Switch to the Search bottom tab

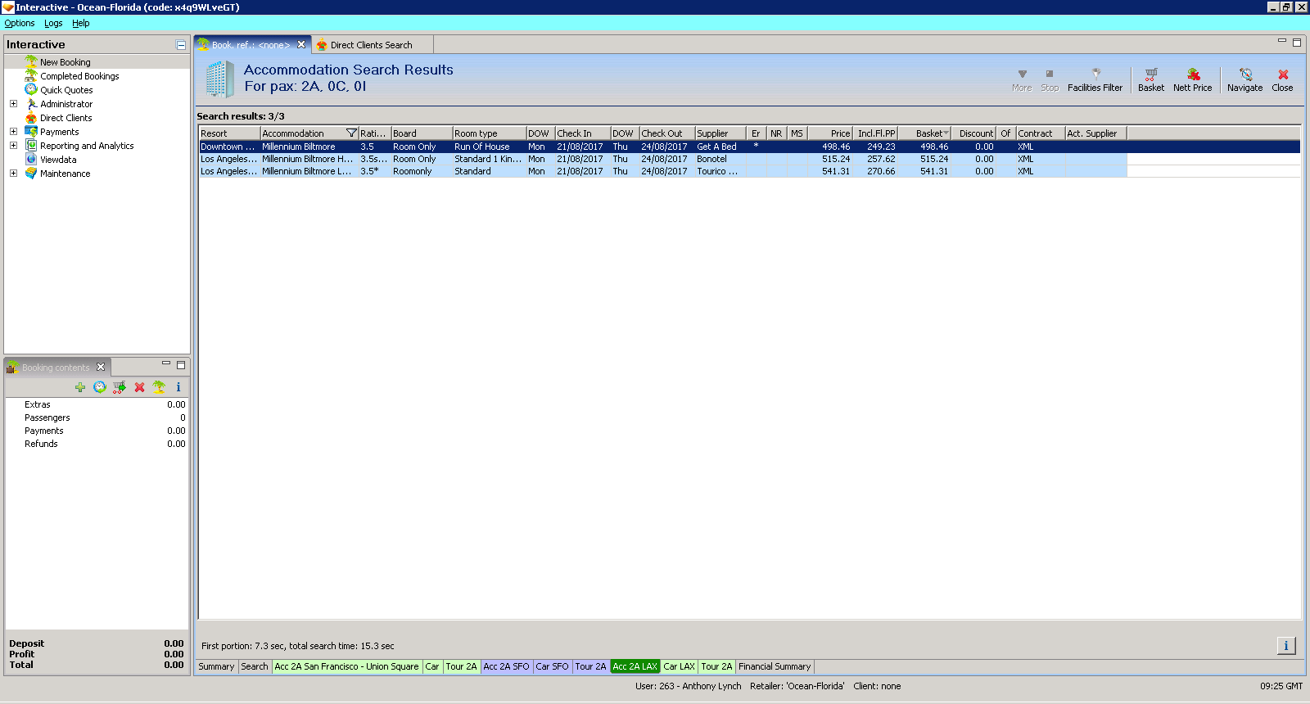click(255, 666)
